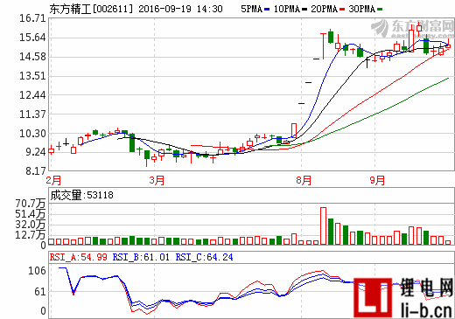Viewport: 455px width, 319px height.
Task: Click the 10PMA legend label
Action: click(287, 9)
